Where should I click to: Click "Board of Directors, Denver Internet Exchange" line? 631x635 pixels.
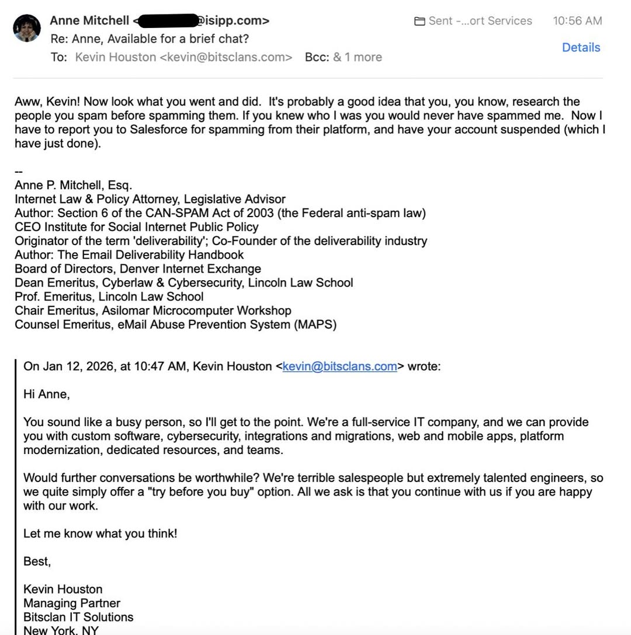coord(138,269)
